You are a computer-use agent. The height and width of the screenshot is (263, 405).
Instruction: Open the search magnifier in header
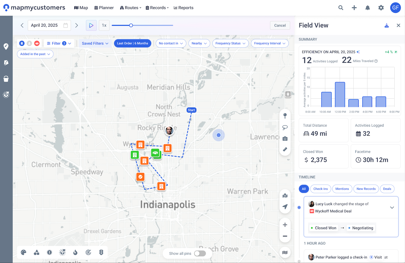pos(341,8)
